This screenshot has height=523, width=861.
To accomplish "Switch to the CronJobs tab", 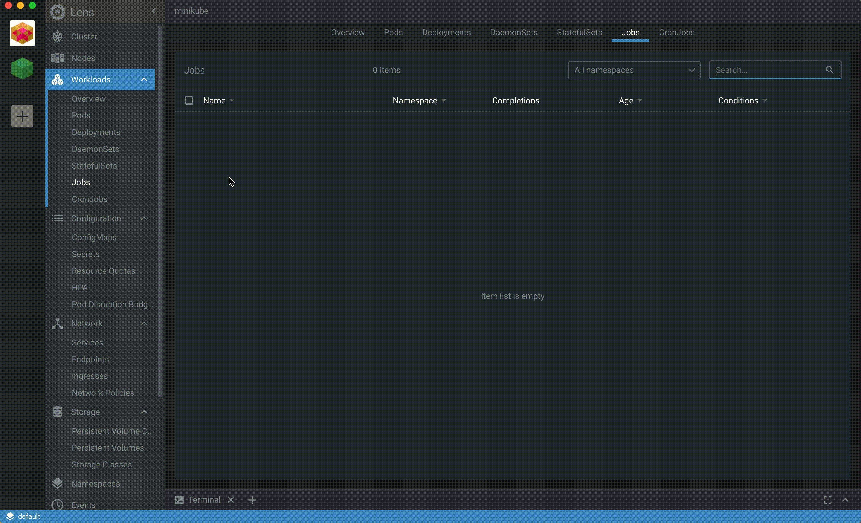I will click(x=677, y=32).
